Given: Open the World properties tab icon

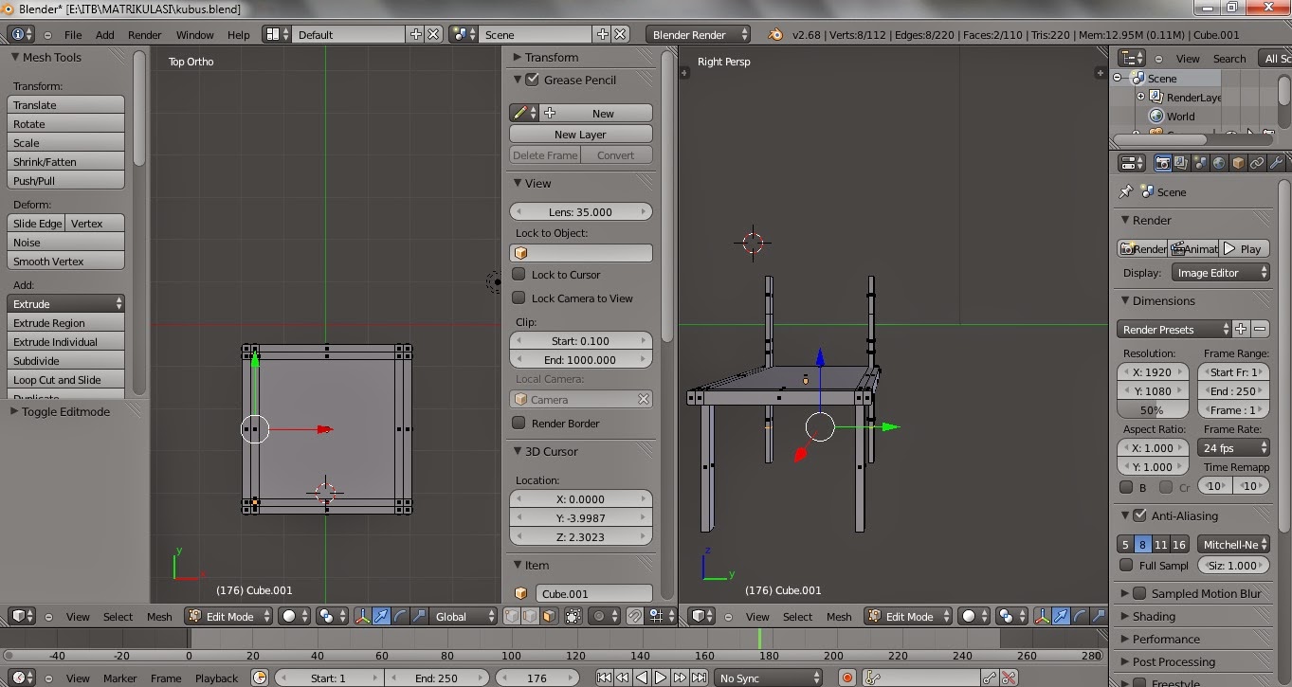Looking at the screenshot, I should pyautogui.click(x=1218, y=163).
